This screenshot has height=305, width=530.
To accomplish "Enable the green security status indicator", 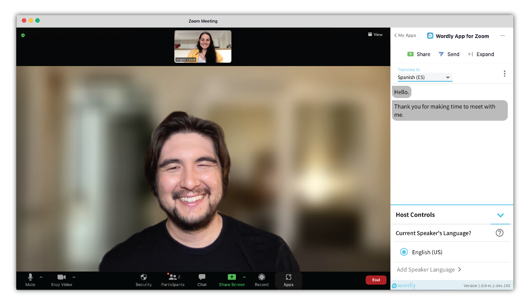I will pos(23,35).
